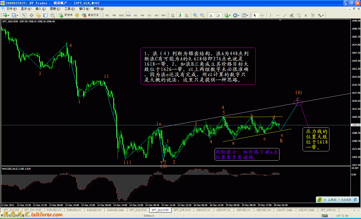361x219 pixels.
Task: Zoom in on the chart
Action: coord(195,15)
